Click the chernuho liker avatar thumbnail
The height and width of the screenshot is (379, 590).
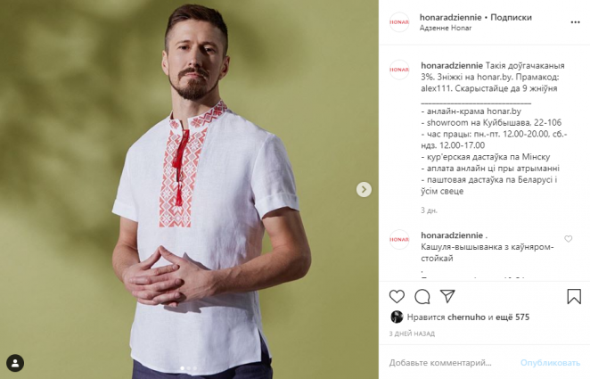point(397,317)
